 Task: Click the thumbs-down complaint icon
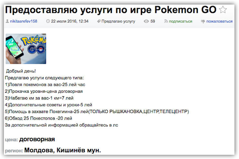click(x=203, y=22)
